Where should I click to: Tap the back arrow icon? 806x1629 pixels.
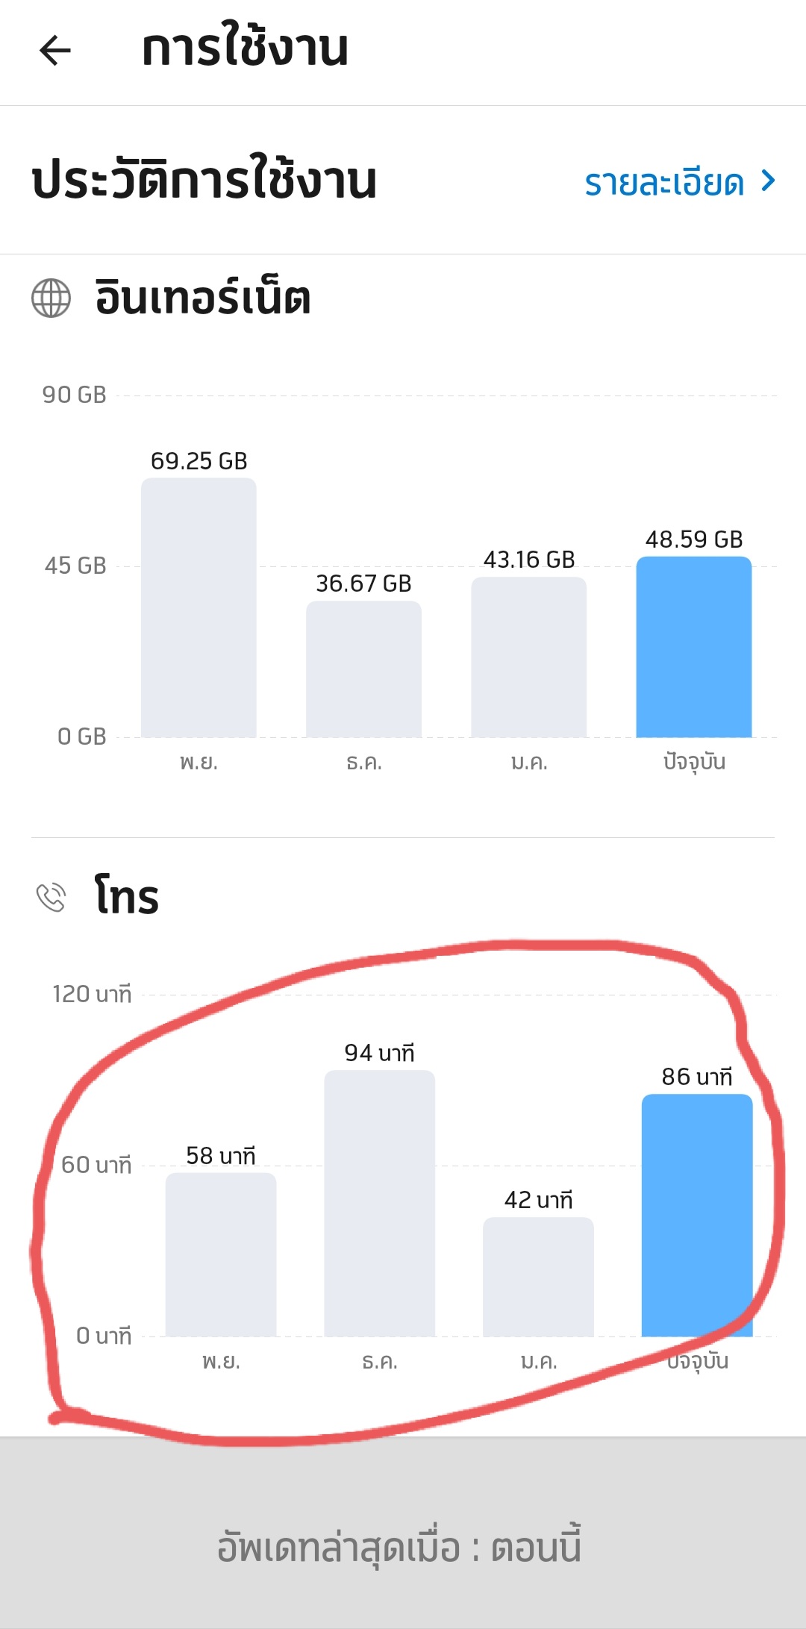pyautogui.click(x=55, y=51)
